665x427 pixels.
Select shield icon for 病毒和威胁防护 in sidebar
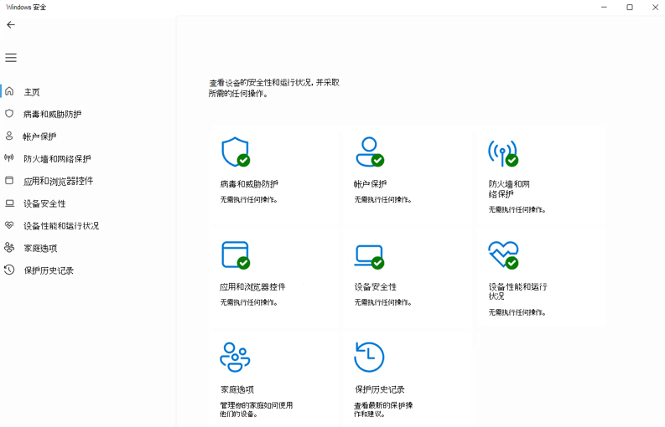[9, 114]
